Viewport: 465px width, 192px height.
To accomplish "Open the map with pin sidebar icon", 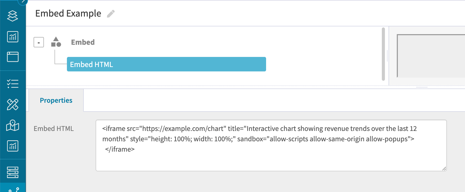I will [12, 125].
